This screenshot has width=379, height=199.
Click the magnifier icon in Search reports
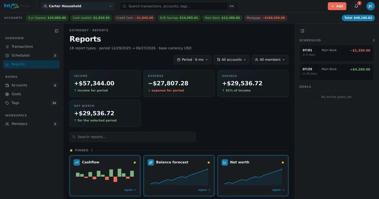pos(74,137)
